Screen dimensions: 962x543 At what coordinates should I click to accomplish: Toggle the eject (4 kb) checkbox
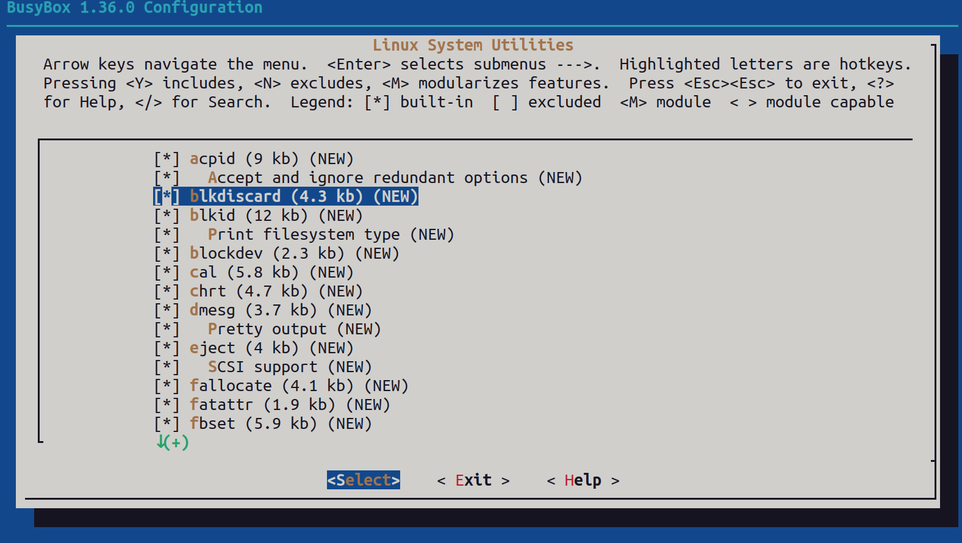point(167,348)
